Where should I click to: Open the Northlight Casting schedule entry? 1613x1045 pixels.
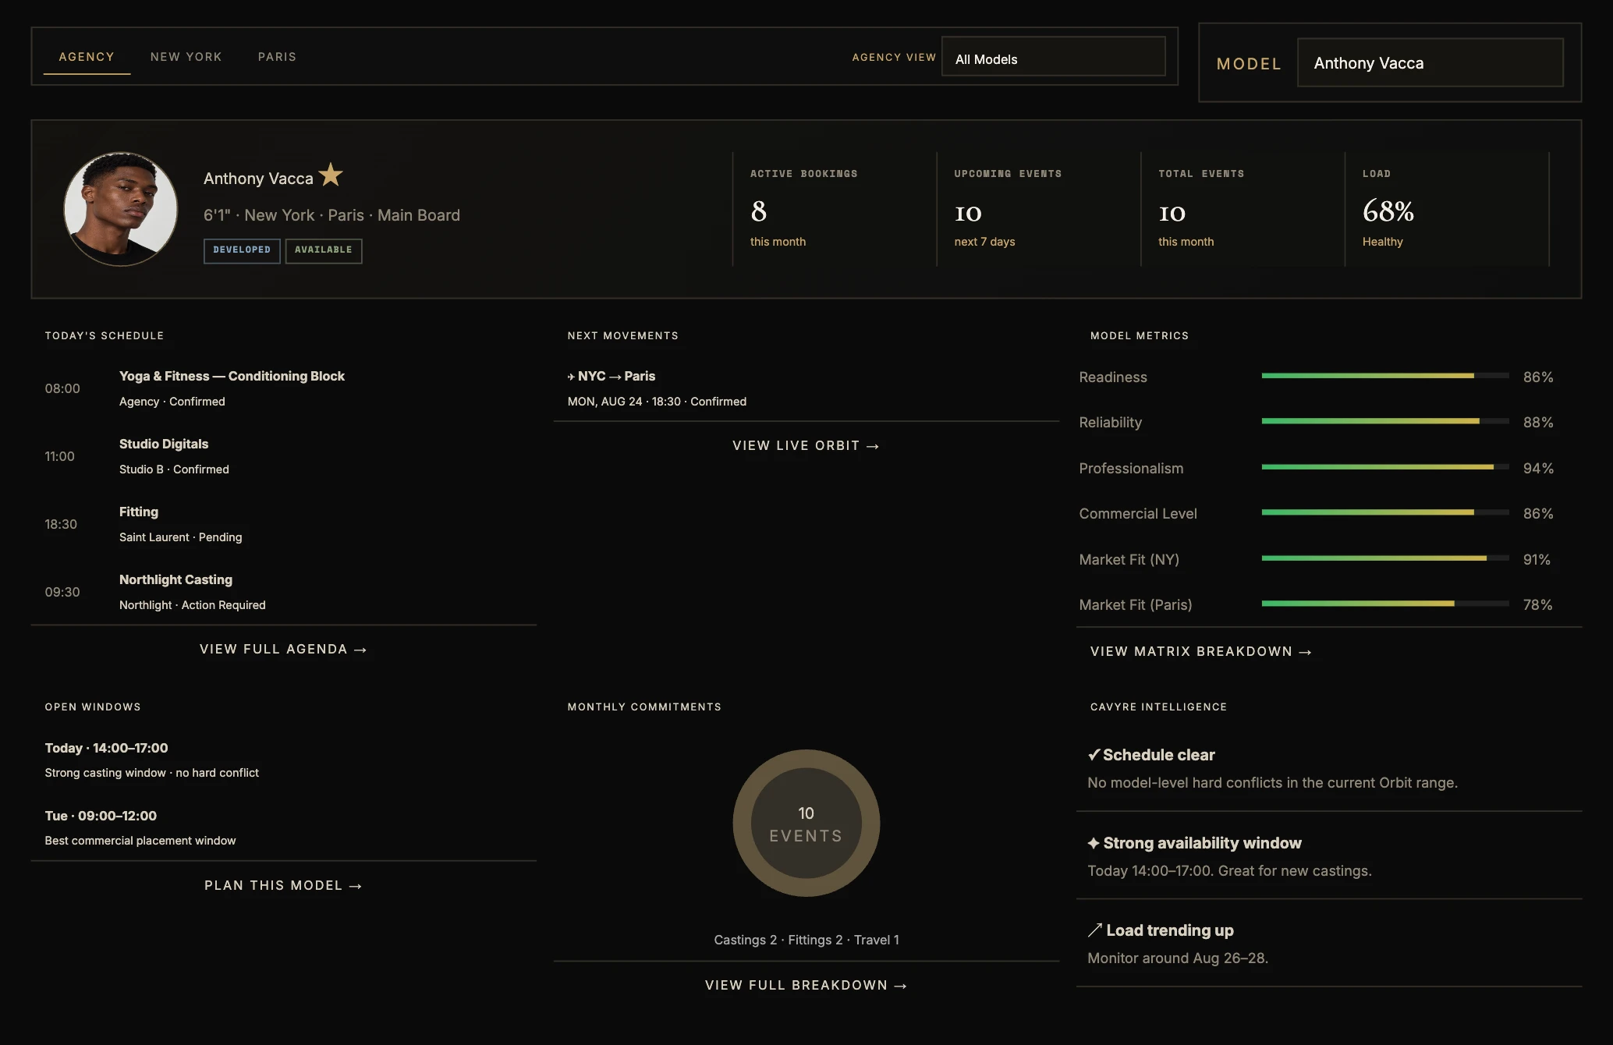pyautogui.click(x=283, y=592)
